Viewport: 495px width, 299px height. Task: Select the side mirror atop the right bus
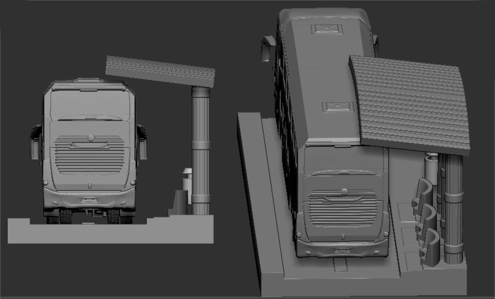tap(268, 48)
